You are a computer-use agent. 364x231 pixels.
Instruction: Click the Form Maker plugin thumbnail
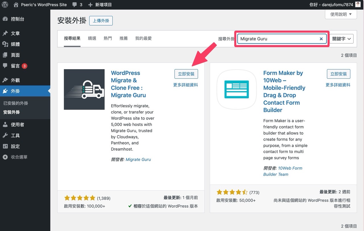click(x=237, y=89)
